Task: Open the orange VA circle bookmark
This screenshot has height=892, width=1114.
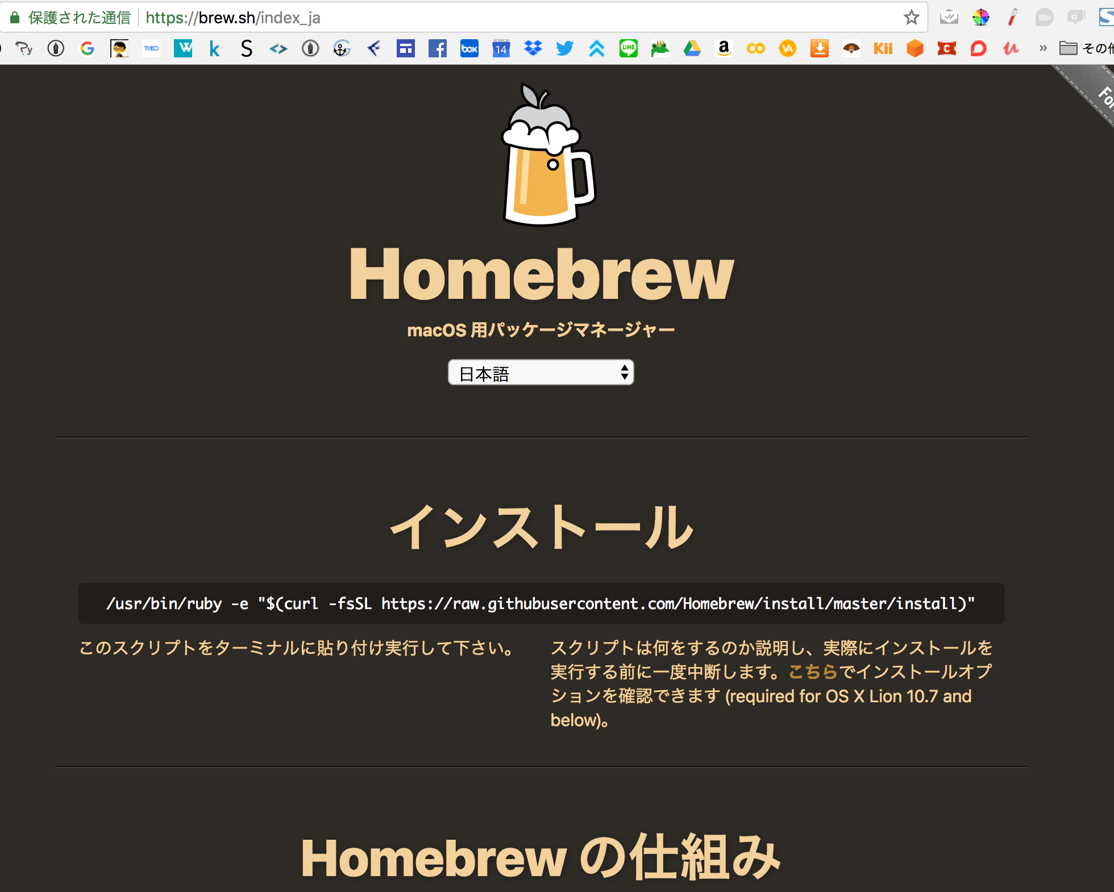Action: [787, 49]
